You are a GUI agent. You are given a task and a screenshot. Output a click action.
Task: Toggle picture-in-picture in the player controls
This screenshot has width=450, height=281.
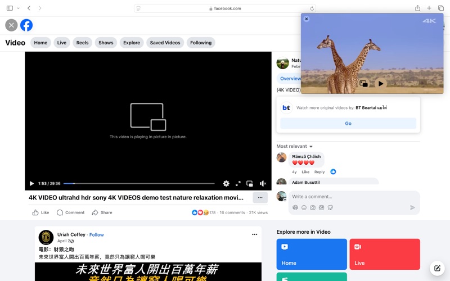pos(250,184)
